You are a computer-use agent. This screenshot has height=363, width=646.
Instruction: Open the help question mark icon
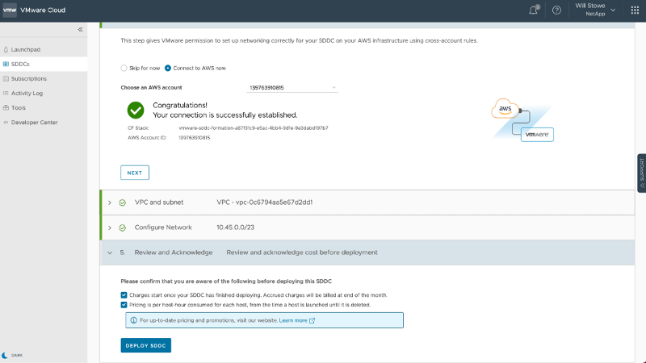pyautogui.click(x=556, y=10)
